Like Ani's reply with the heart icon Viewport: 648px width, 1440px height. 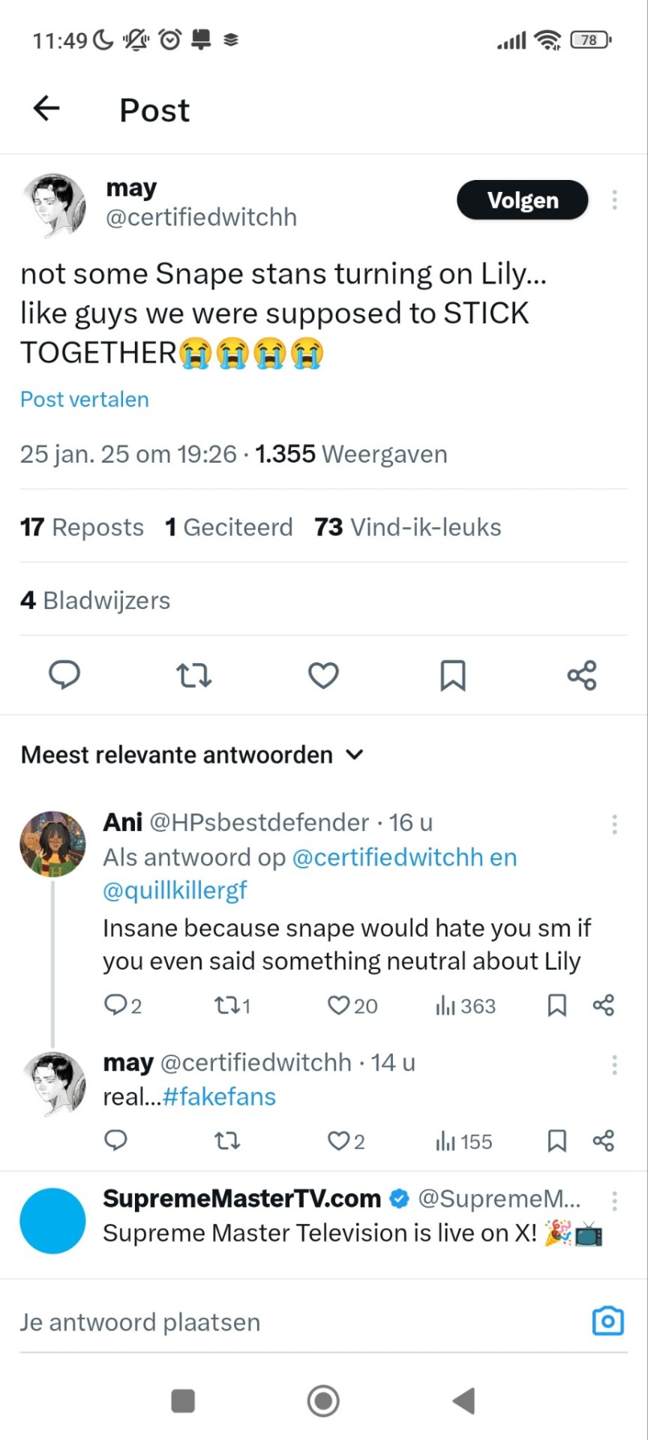pyautogui.click(x=339, y=1005)
